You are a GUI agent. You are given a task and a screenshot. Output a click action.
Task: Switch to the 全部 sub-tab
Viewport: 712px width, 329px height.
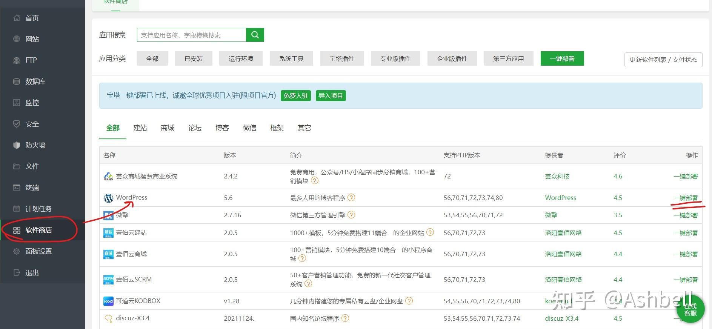click(113, 128)
